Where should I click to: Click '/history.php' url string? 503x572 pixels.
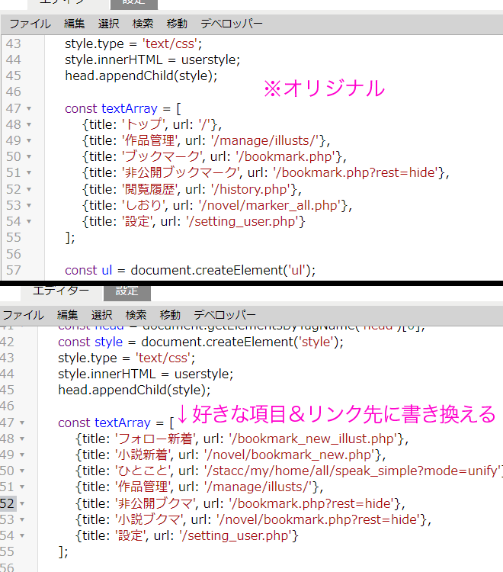[251, 190]
